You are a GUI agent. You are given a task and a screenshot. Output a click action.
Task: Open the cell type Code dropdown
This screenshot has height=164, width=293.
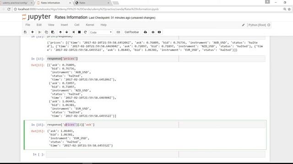click(101, 32)
